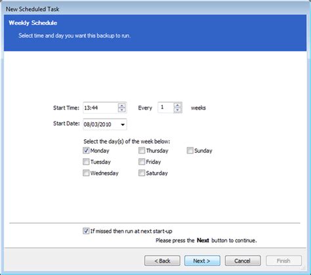The width and height of the screenshot is (311, 275).
Task: Go to previous step with Back button
Action: coord(162,261)
